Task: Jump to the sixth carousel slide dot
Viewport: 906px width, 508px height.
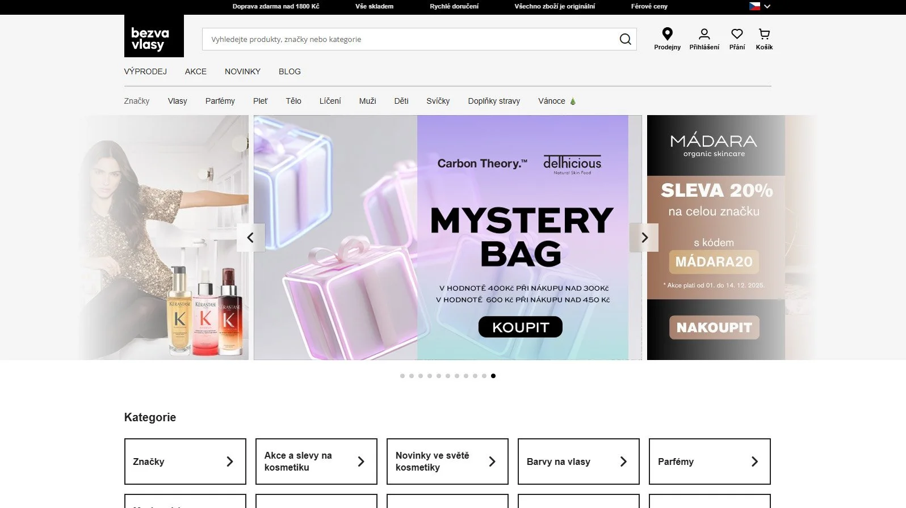Action: tap(448, 376)
